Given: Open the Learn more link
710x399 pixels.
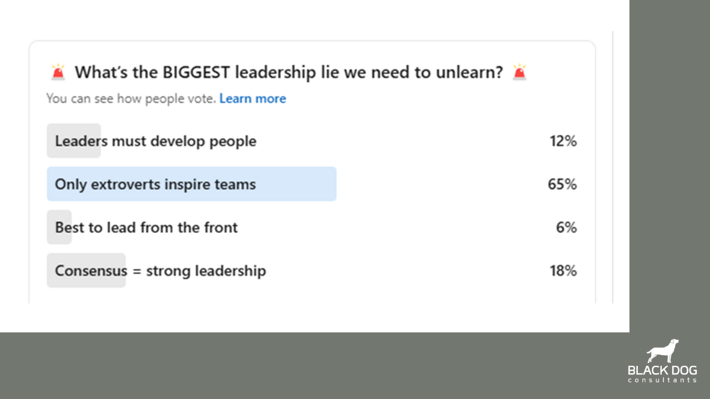Looking at the screenshot, I should (252, 99).
